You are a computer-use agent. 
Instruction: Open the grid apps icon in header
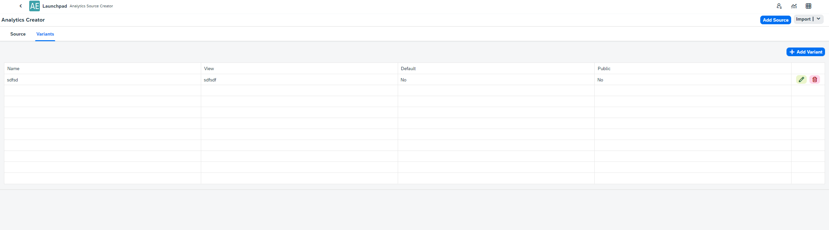coord(808,6)
